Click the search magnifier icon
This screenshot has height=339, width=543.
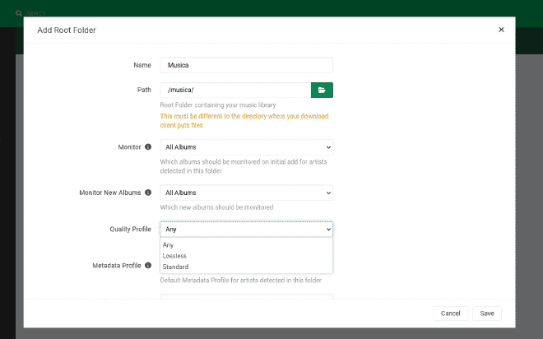click(19, 13)
